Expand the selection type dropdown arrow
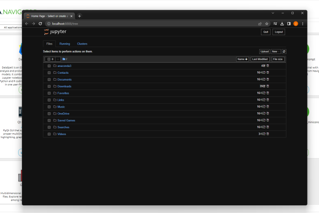Viewport: 319px width, 213px height. 58,59
